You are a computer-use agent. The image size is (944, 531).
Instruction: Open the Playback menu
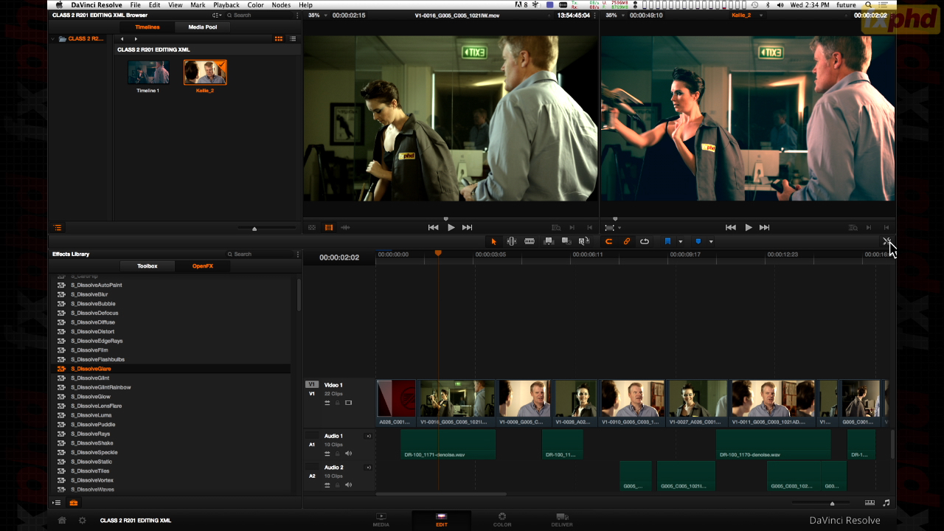click(226, 5)
